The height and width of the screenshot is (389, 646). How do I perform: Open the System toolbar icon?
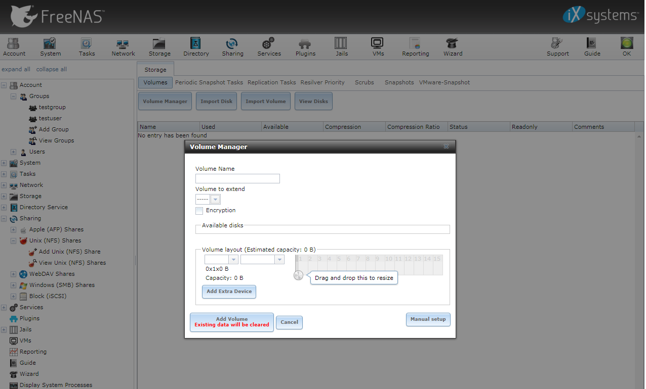(50, 47)
